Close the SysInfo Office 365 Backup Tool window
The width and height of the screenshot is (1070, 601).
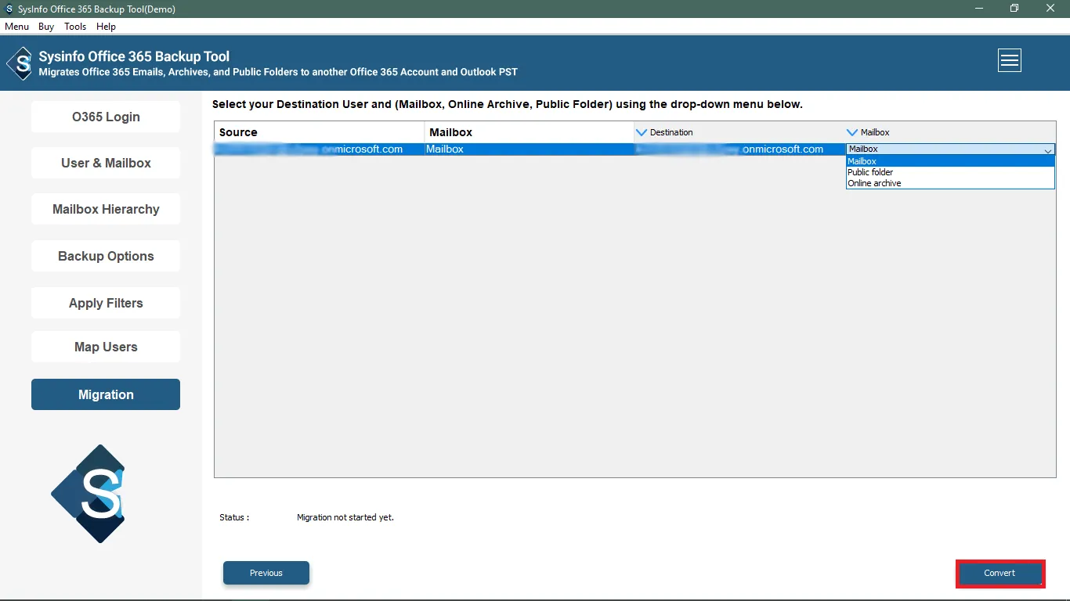click(x=1050, y=9)
